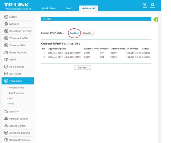Screen dimensions: 171x143
Task: Open Parental Control menu item
Action: (x=18, y=119)
